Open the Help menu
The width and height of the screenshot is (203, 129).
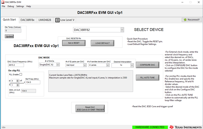click(x=29, y=6)
